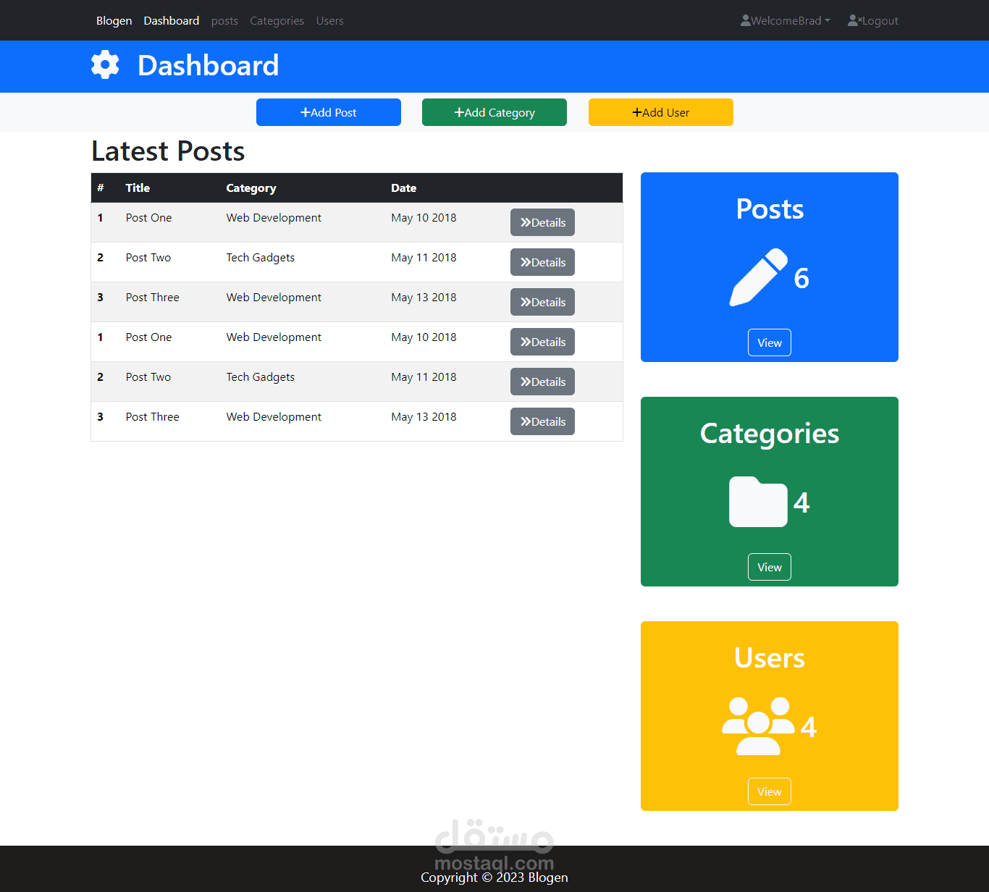
Task: Select the pencil icon on the Posts card
Action: 757,277
